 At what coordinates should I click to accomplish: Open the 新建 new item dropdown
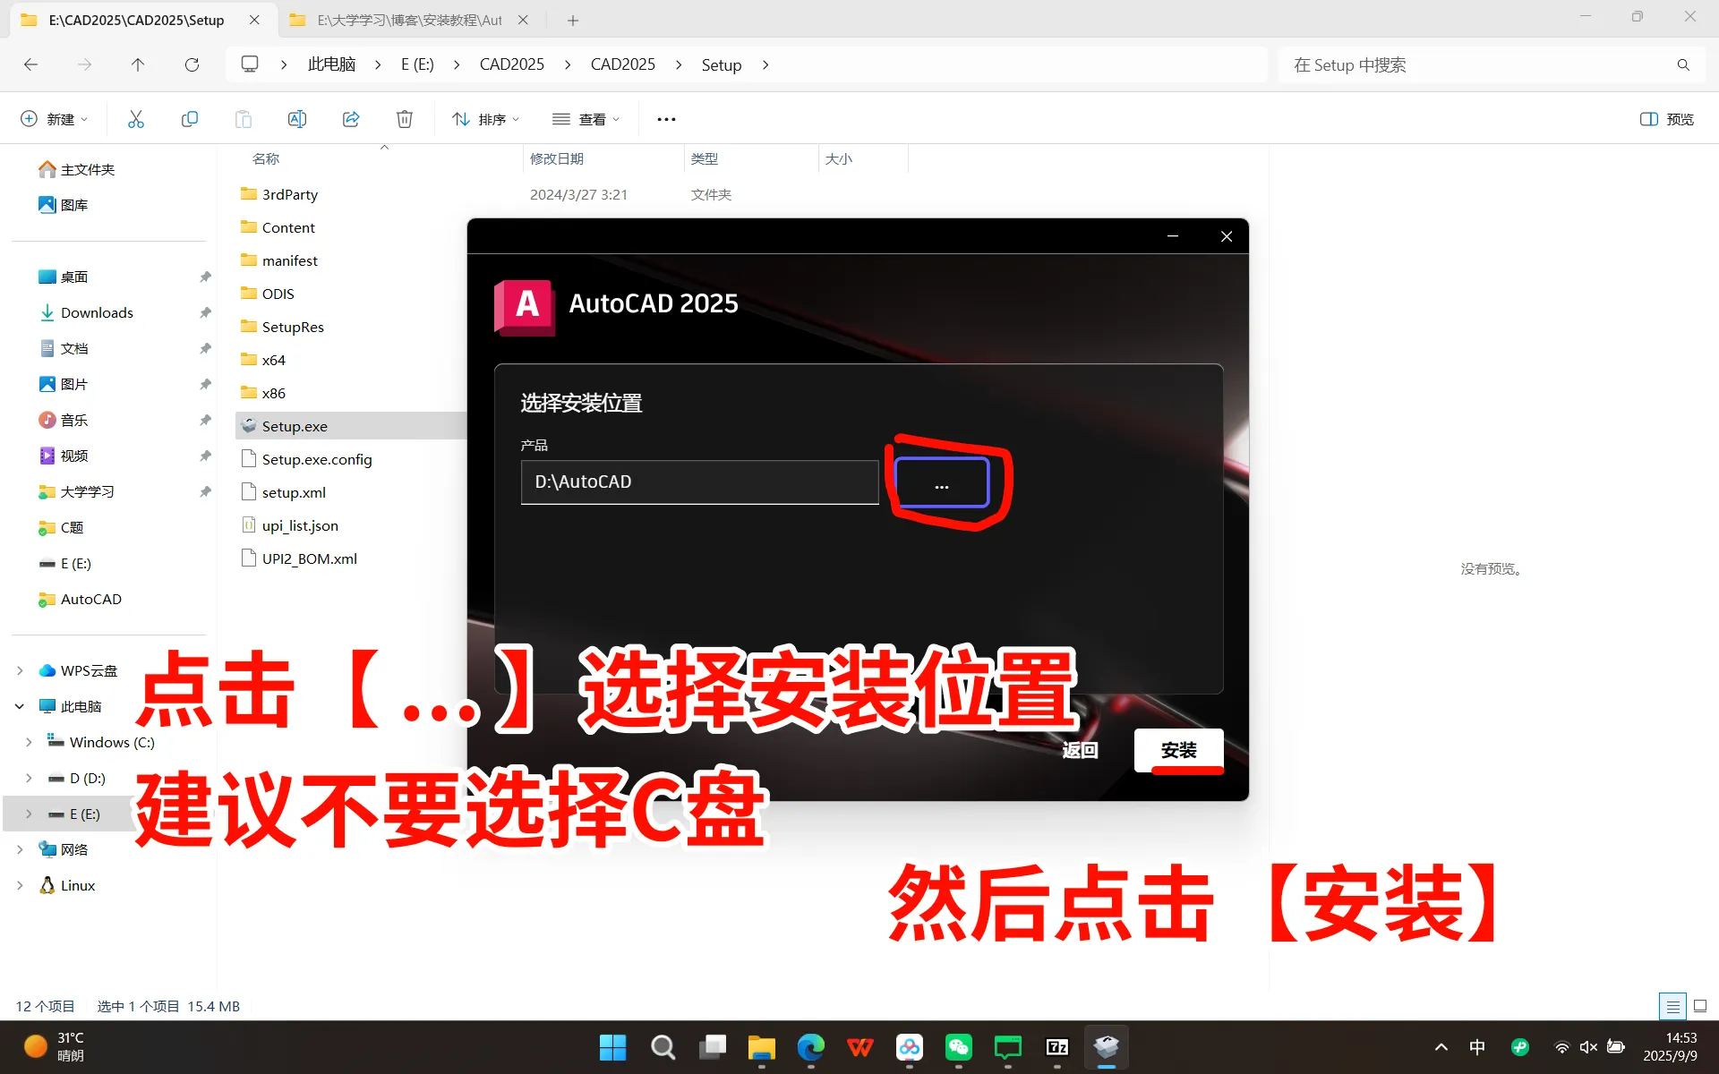click(52, 118)
